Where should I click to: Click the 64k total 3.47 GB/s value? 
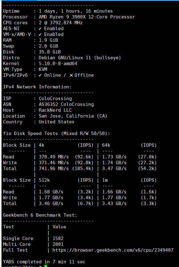114,168
